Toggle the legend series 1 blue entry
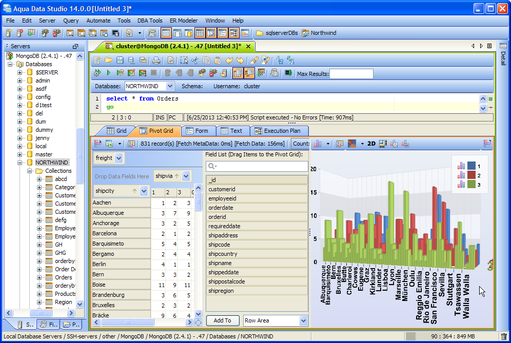 [471, 166]
